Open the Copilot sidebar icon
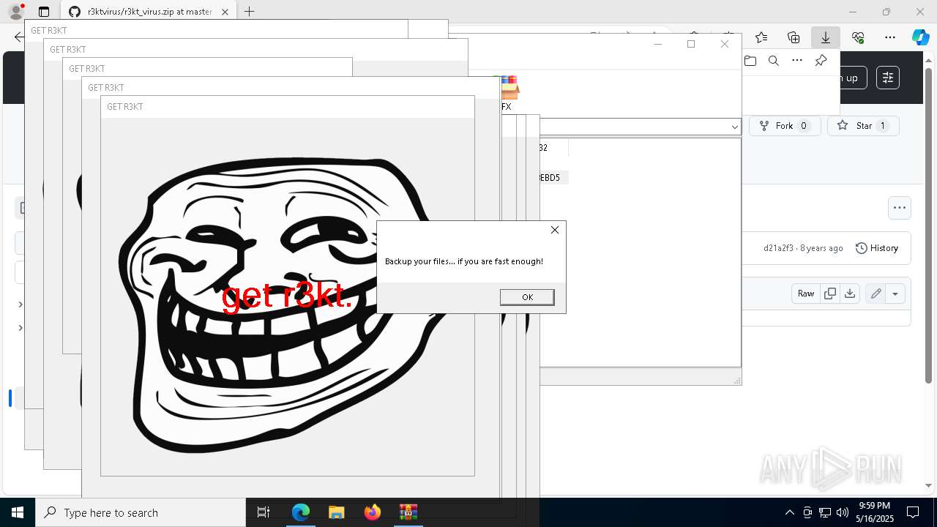This screenshot has height=527, width=937. coord(920,37)
